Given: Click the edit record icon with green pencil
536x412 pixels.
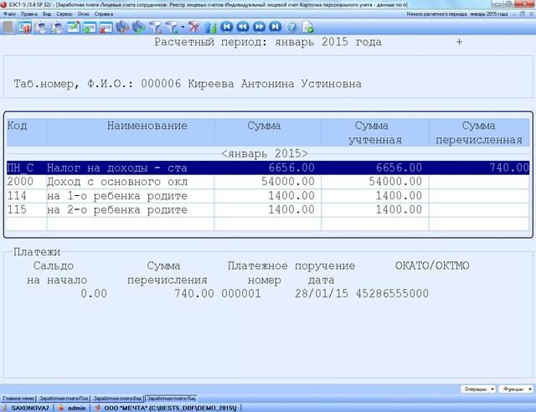Looking at the screenshot, I should pyautogui.click(x=74, y=27).
